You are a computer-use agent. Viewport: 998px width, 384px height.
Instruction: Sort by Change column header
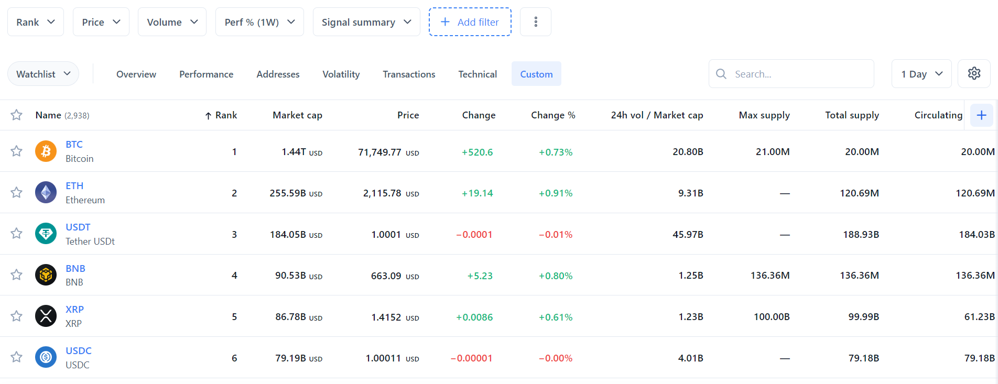(x=479, y=115)
